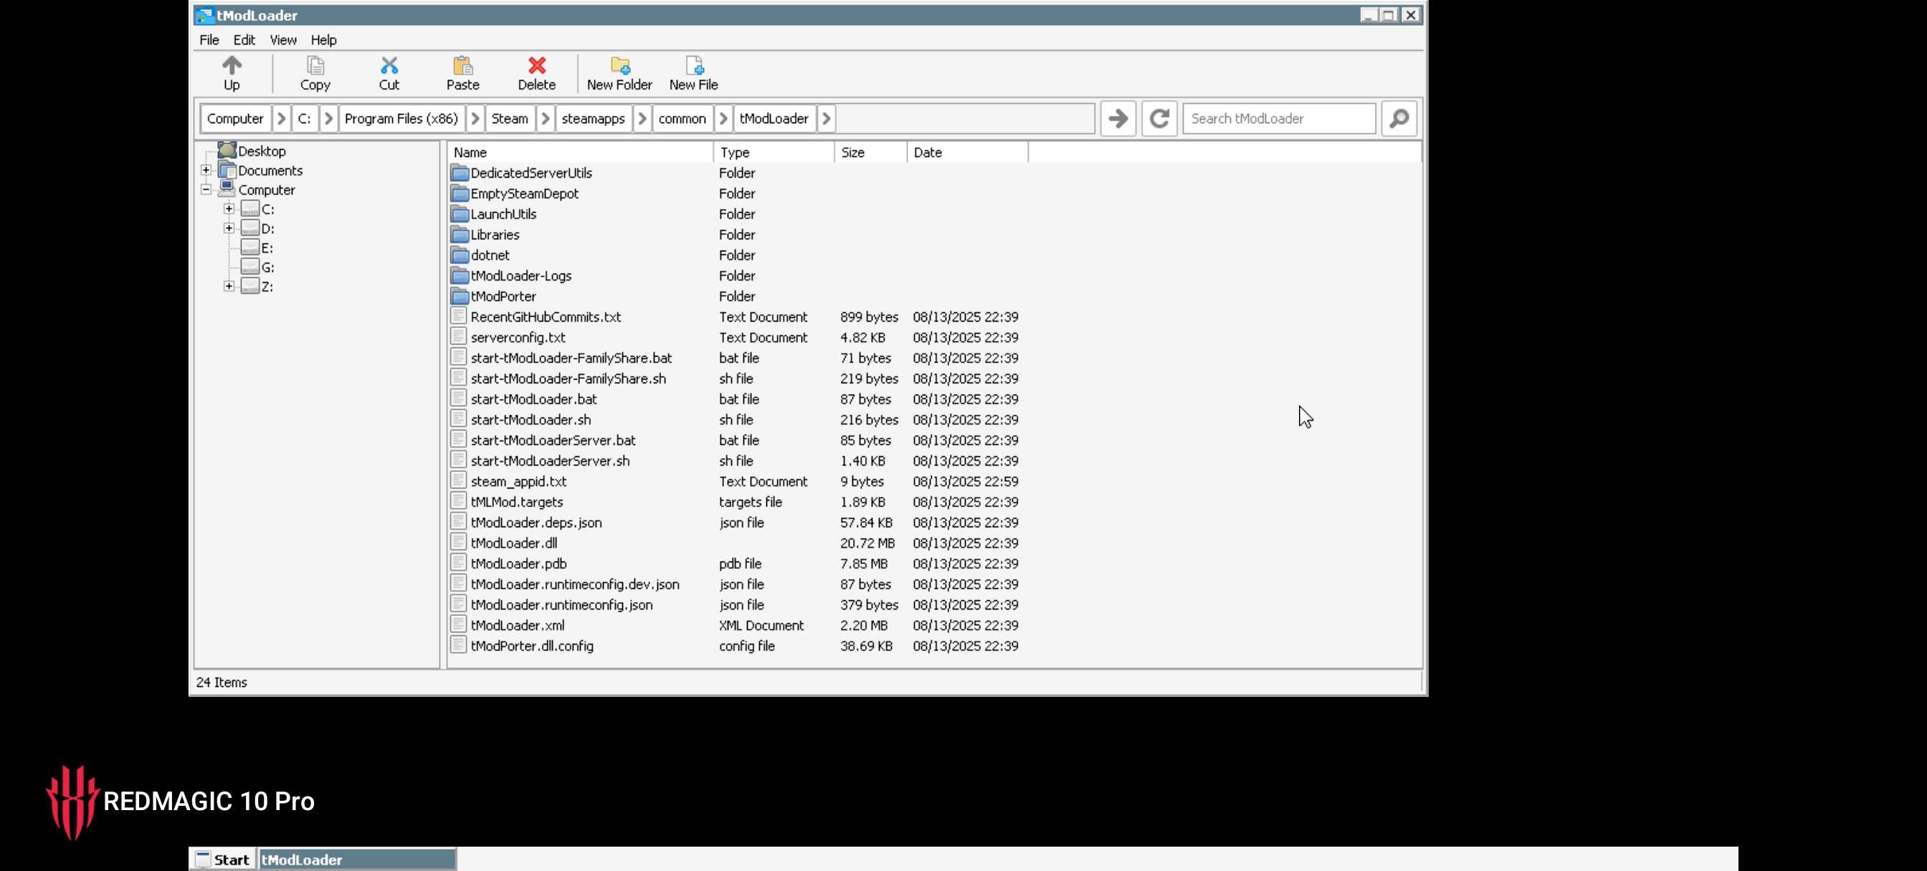Select Documents in the folder tree

[x=270, y=170]
